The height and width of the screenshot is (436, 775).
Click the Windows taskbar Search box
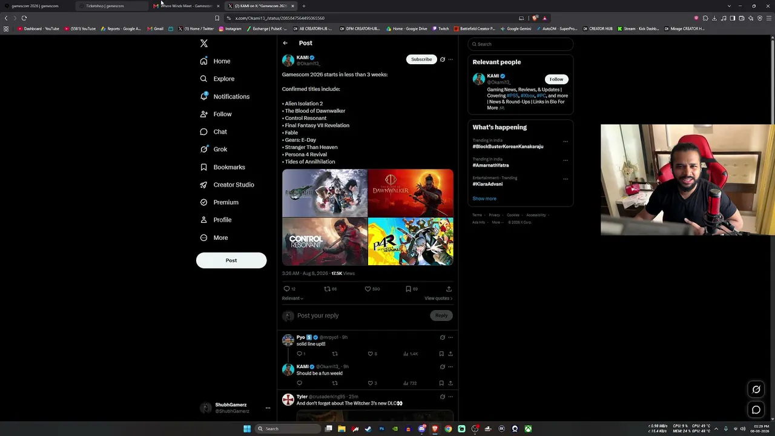(x=287, y=429)
